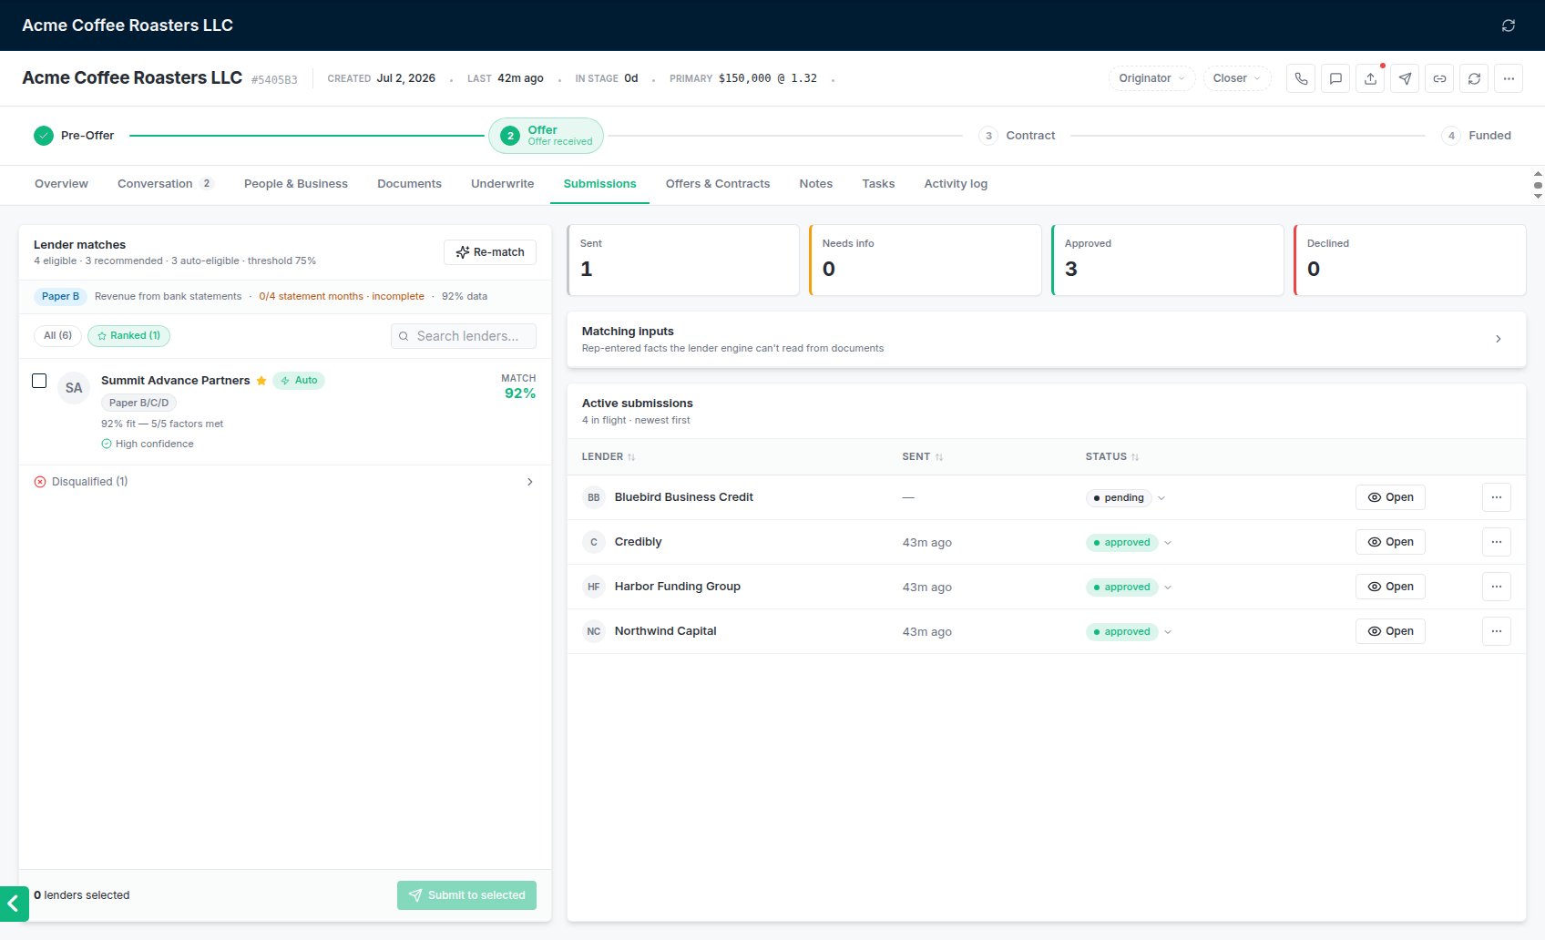Image resolution: width=1545 pixels, height=940 pixels.
Task: Click the paper plane send icon in header
Action: click(1405, 78)
